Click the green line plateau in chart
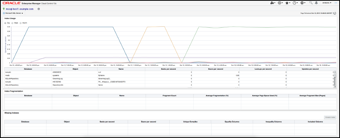Image resolution: width=340 pixels, height=138 pixels. pyautogui.click(x=267, y=27)
